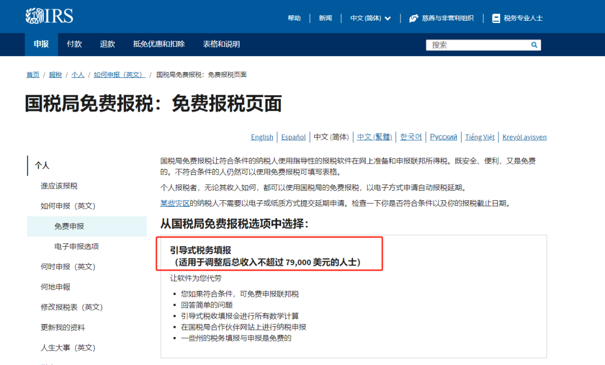605x365 pixels.
Task: Click the tax professionals book icon
Action: point(496,18)
